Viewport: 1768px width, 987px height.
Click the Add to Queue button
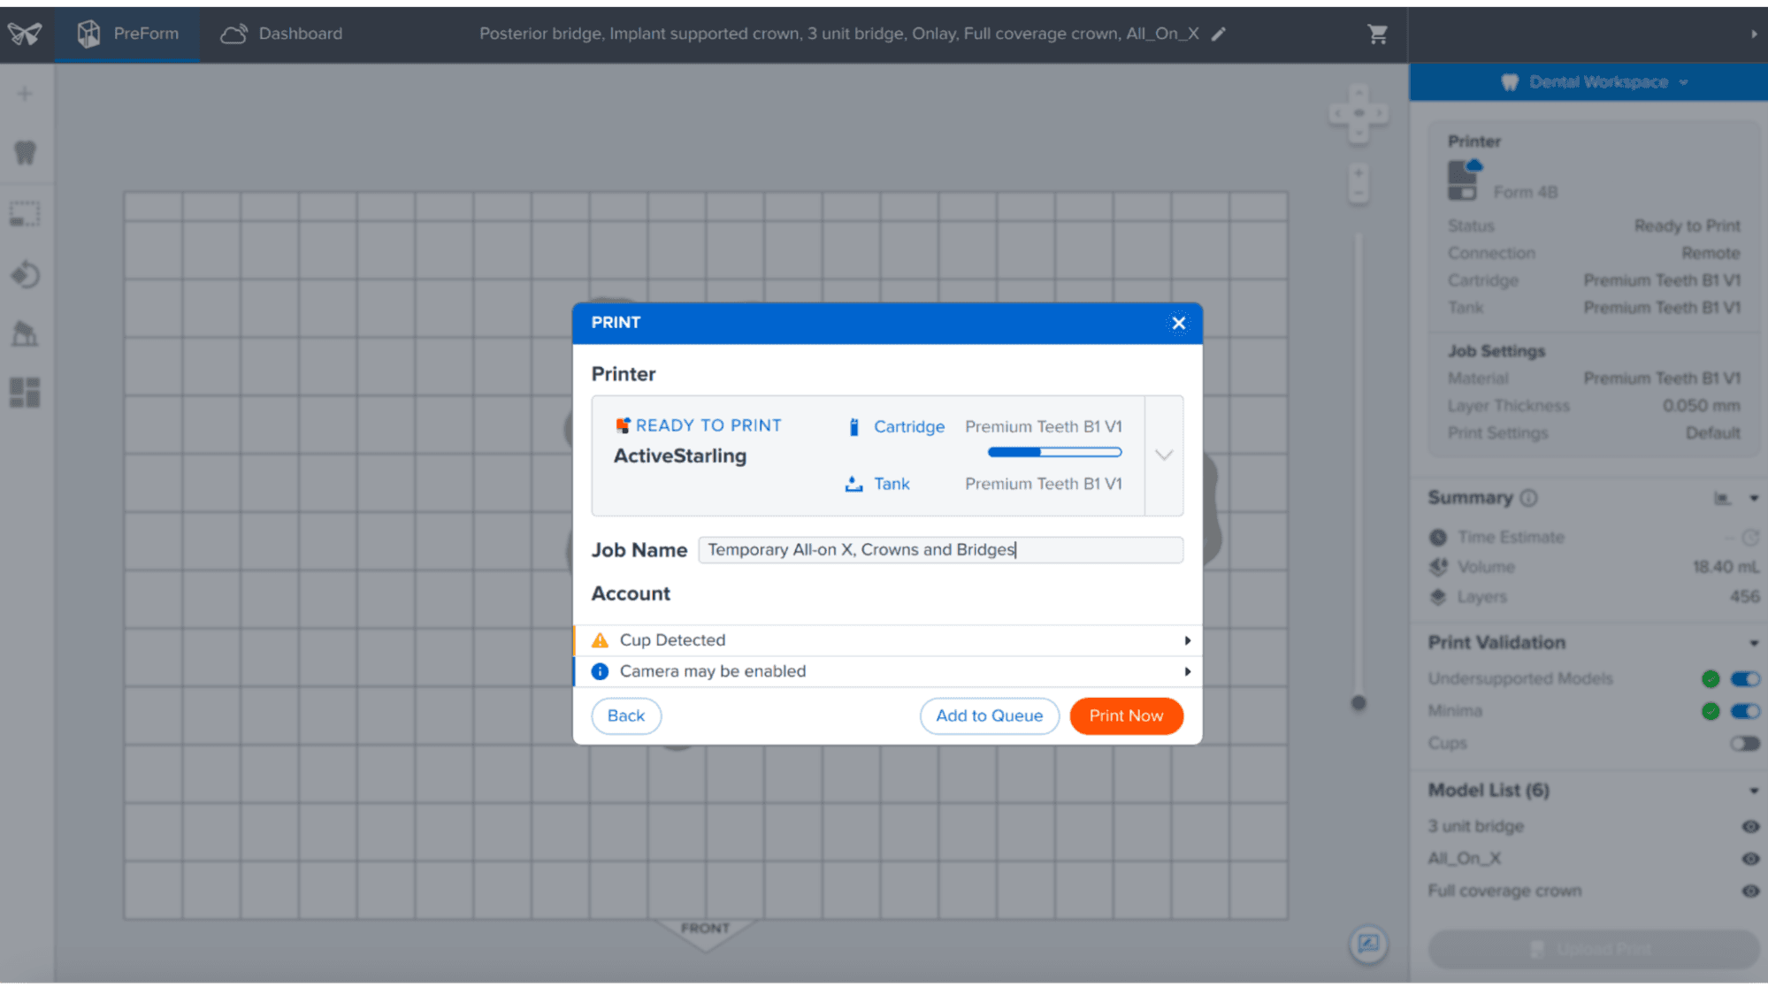989,715
